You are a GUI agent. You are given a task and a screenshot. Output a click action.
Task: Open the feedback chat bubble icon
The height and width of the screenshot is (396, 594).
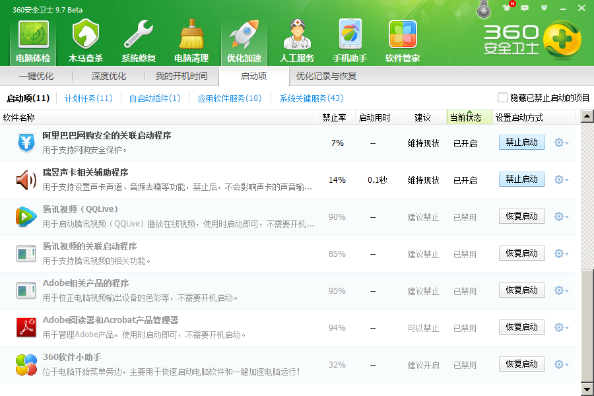525,8
